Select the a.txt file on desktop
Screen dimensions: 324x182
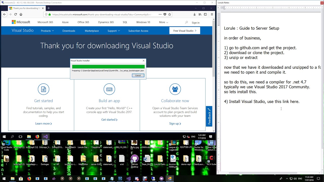point(122,160)
